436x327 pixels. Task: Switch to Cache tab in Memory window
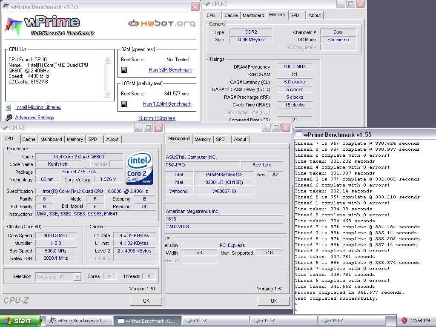[x=231, y=15]
